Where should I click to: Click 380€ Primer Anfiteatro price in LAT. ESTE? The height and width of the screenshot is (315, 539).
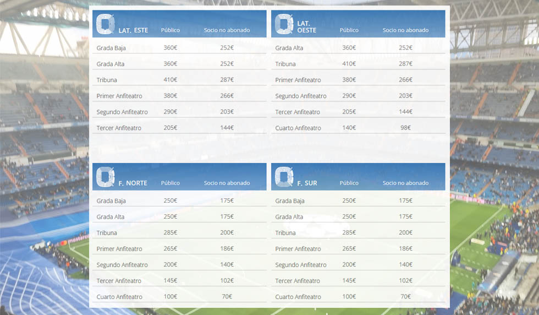[170, 96]
